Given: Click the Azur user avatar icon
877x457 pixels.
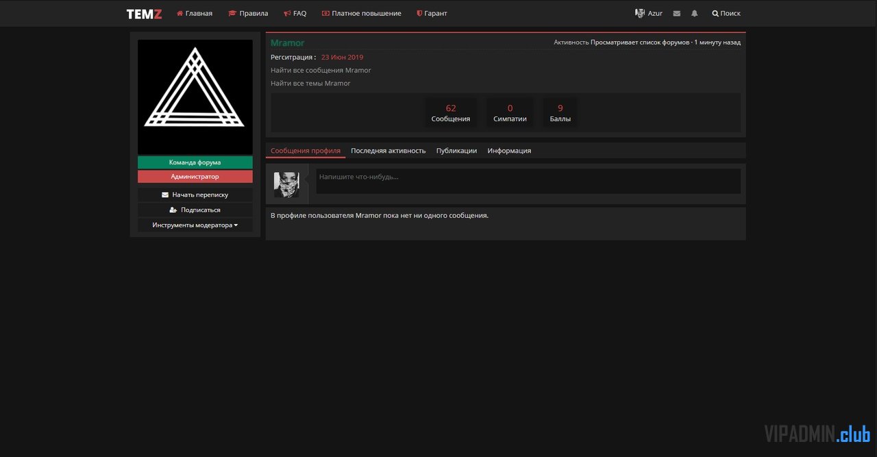Looking at the screenshot, I should pyautogui.click(x=640, y=13).
